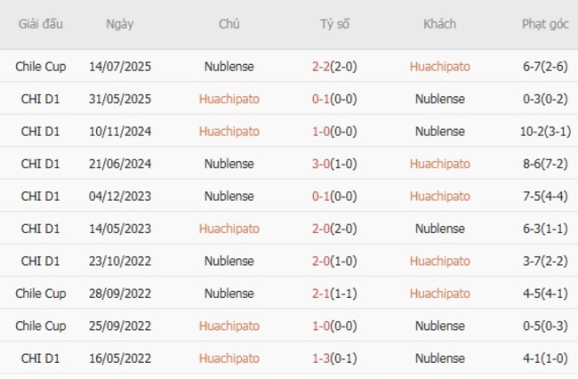Open the 2-1(1-1) match score

pos(334,294)
